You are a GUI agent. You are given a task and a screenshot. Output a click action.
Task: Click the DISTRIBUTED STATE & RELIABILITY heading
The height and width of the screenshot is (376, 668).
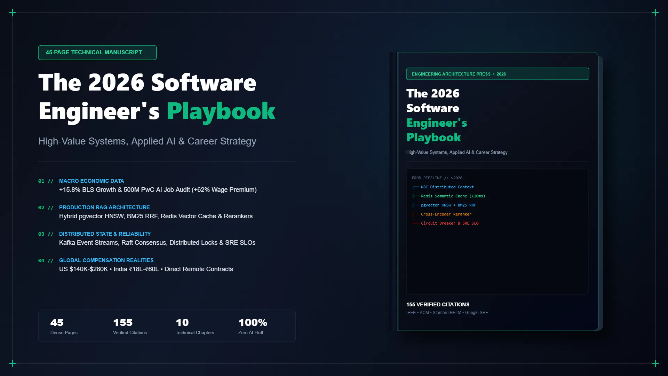[105, 234]
